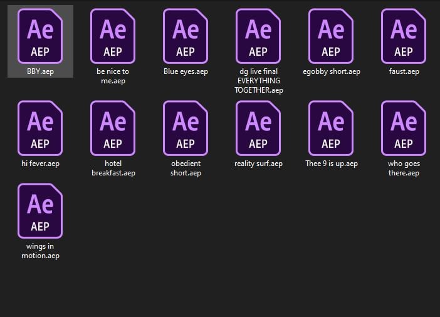Click the 'Thee 9 is up.aep' name label

click(332, 164)
